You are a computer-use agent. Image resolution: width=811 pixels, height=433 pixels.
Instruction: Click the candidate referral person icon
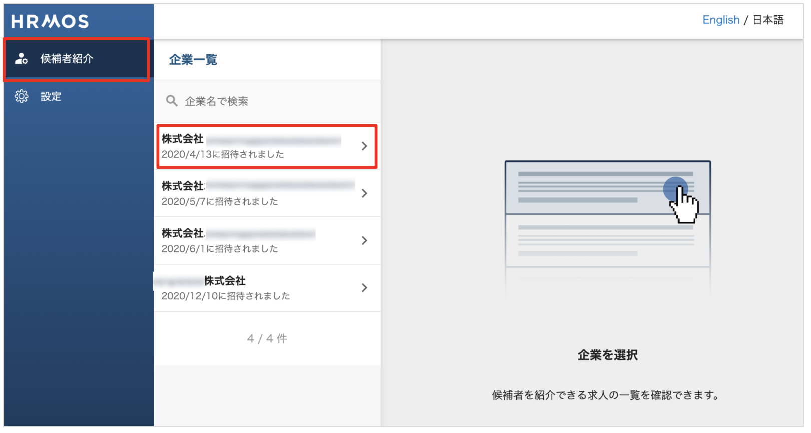tap(21, 59)
